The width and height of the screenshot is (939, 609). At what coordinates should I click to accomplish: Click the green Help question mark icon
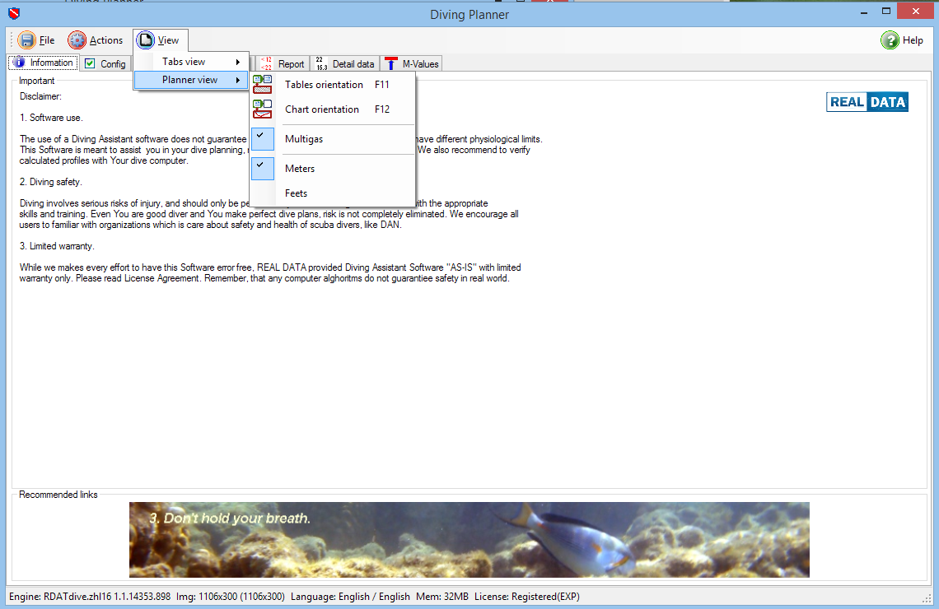tap(890, 40)
